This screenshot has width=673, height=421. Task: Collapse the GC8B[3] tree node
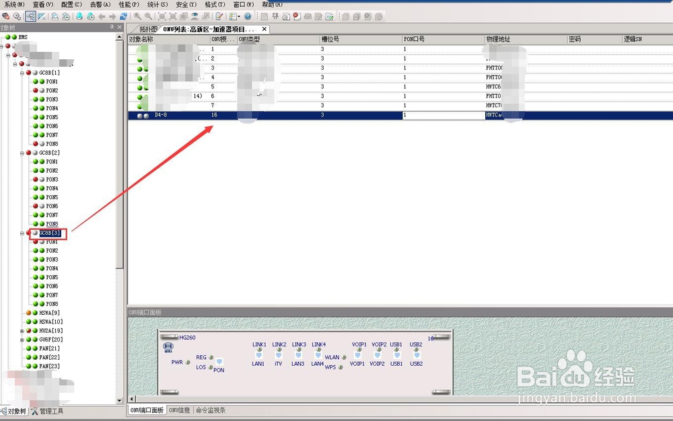[x=22, y=233]
